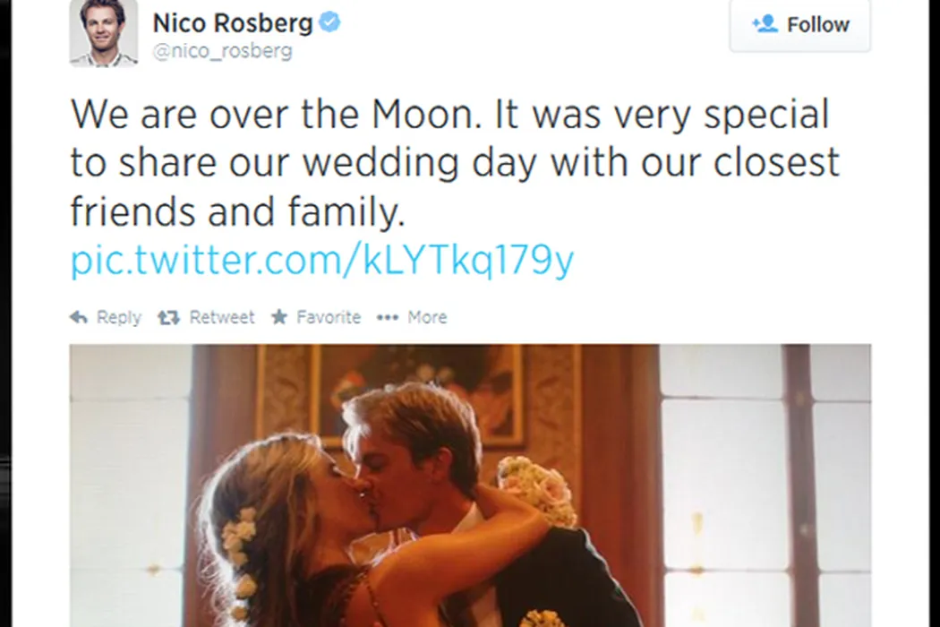
Task: Click the three-dot more icon
Action: pos(387,317)
